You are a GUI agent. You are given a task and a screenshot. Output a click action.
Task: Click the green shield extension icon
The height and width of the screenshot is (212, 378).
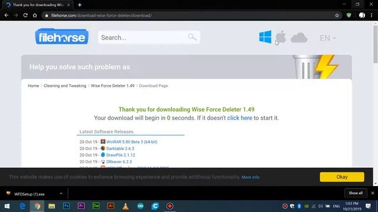click(349, 15)
